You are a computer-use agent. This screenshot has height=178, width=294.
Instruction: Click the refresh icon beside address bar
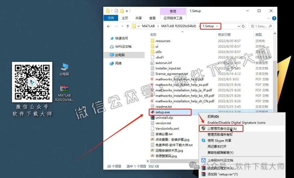pyautogui.click(x=243, y=26)
